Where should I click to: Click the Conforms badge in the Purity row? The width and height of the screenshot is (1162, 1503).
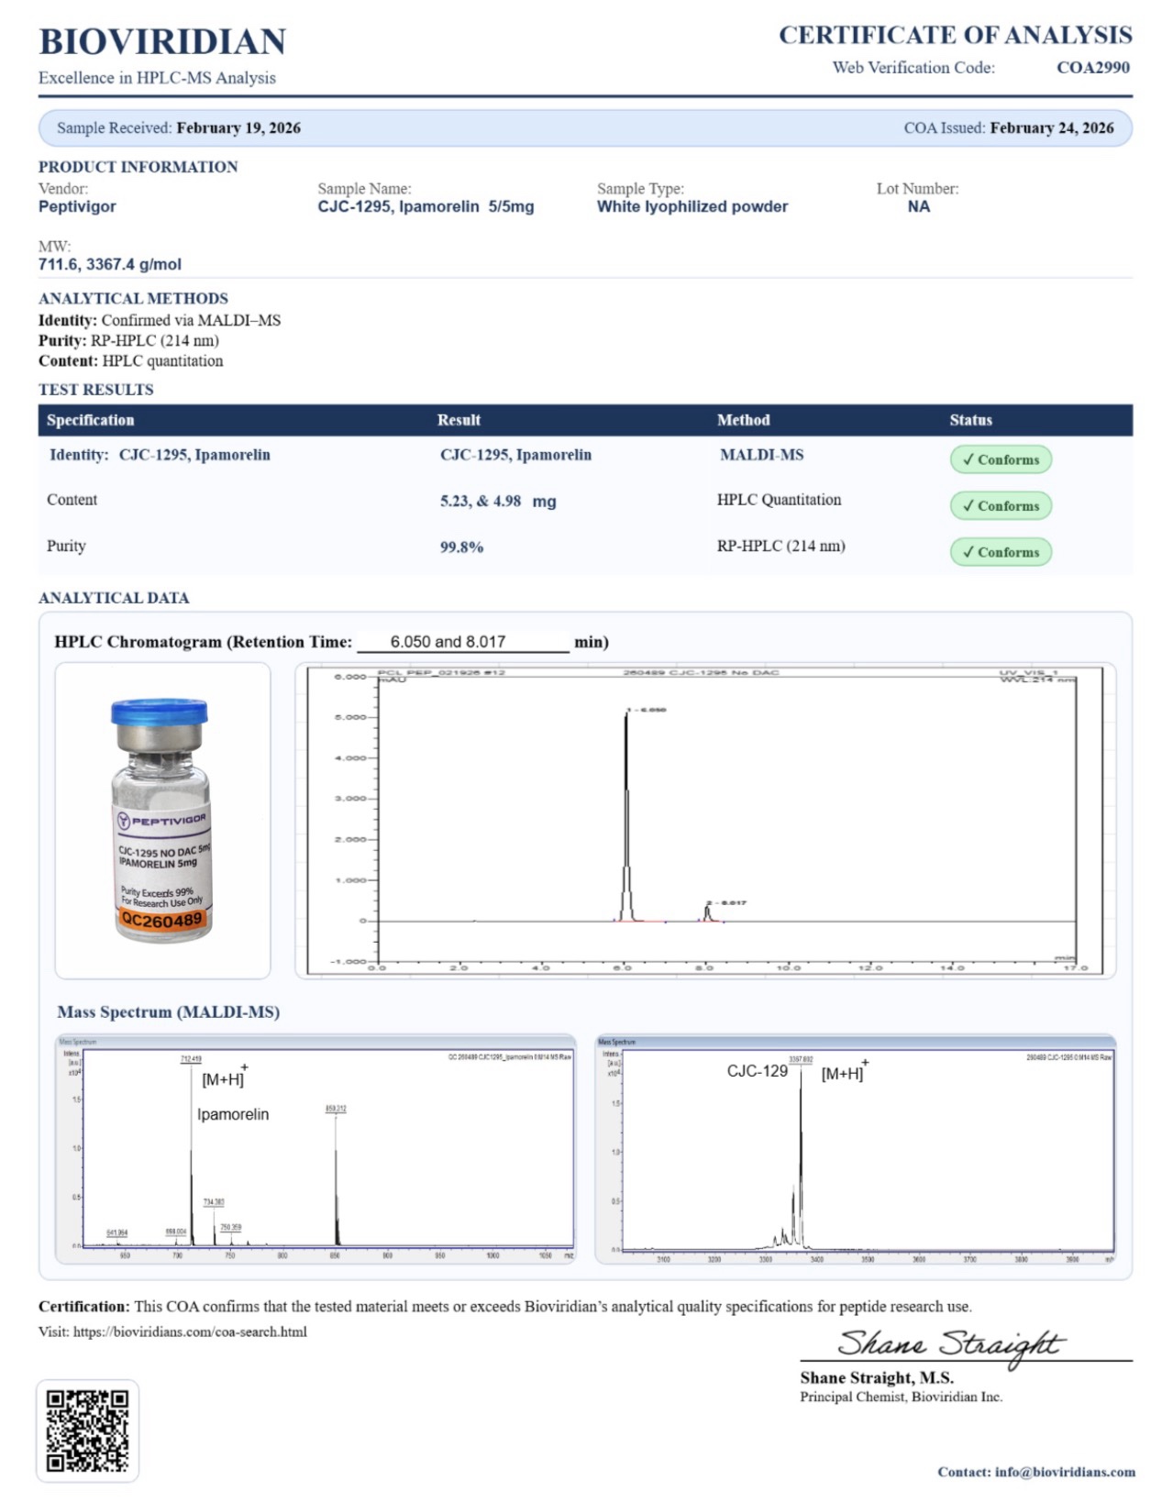[x=1000, y=552]
